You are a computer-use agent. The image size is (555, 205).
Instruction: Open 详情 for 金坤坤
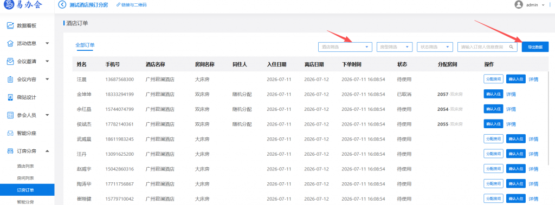pos(511,94)
